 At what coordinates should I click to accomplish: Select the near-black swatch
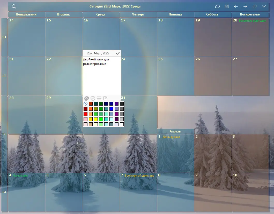[x=122, y=104]
